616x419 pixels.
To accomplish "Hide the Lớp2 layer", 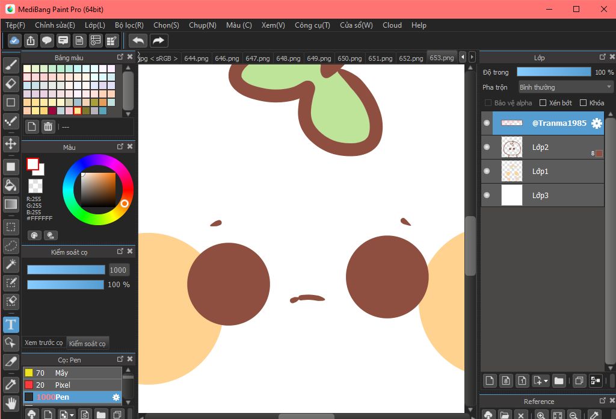I will click(487, 147).
